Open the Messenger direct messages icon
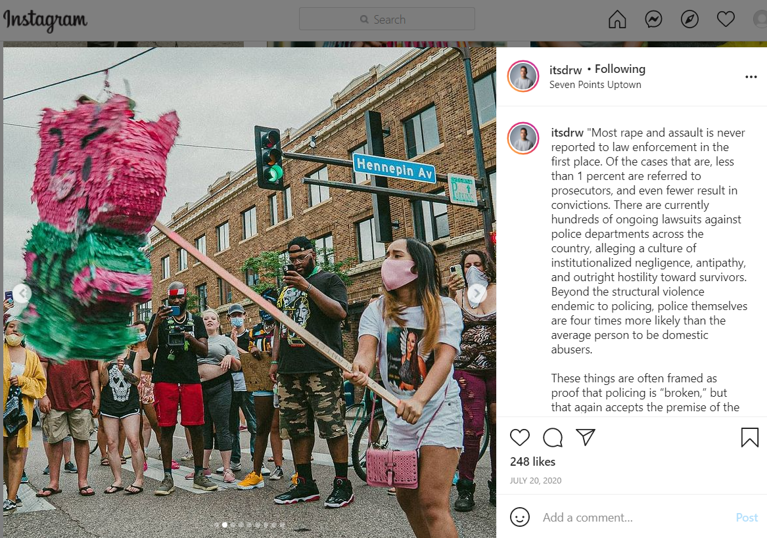 pos(653,20)
